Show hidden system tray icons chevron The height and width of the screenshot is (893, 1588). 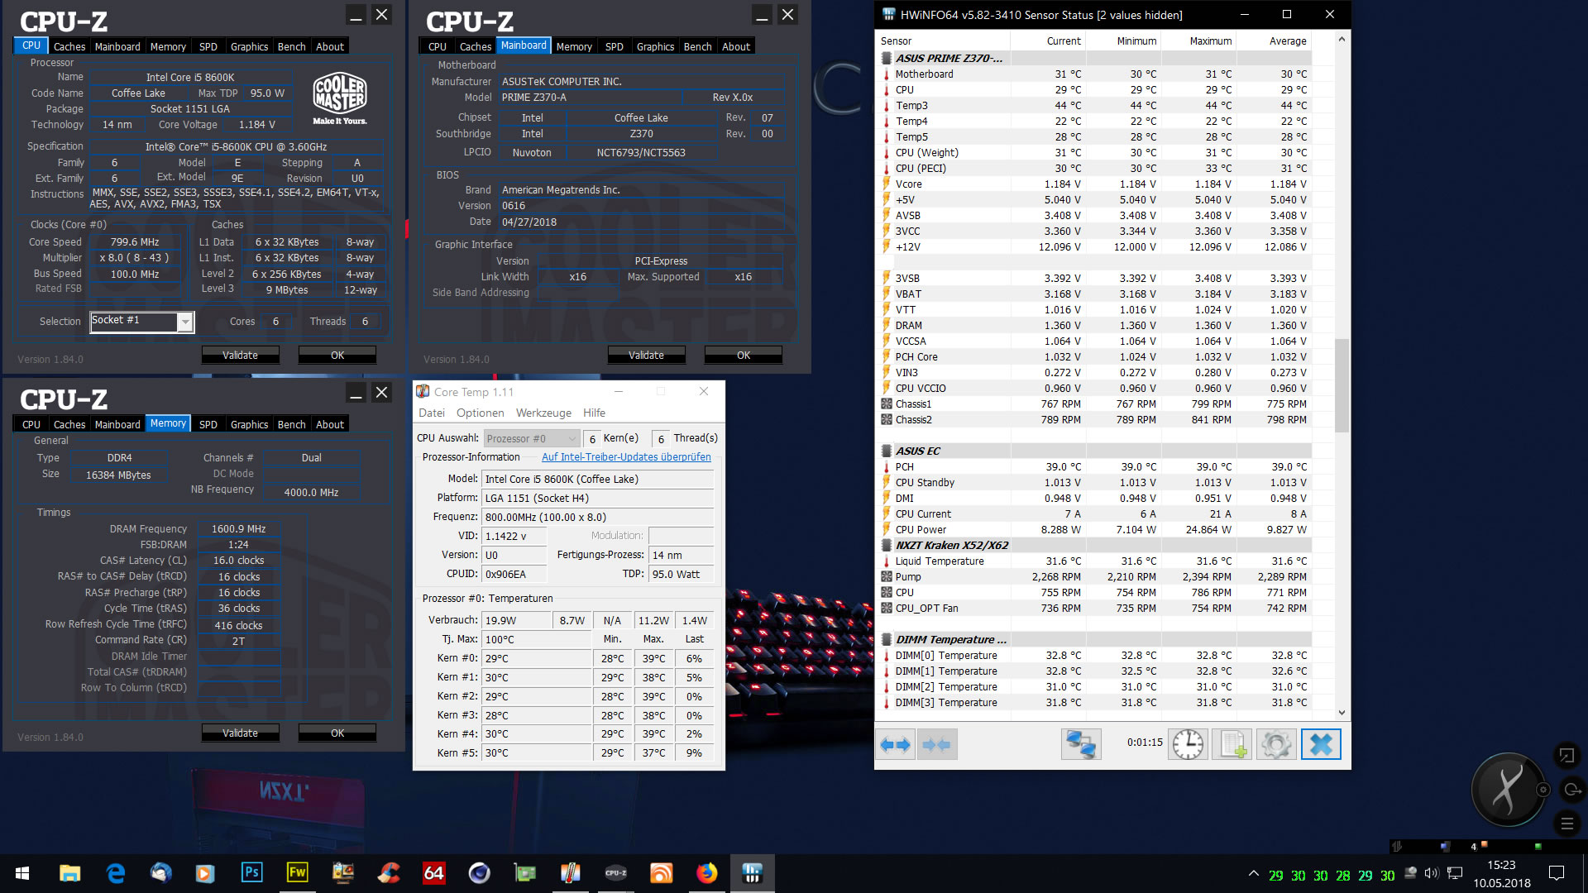click(1254, 874)
